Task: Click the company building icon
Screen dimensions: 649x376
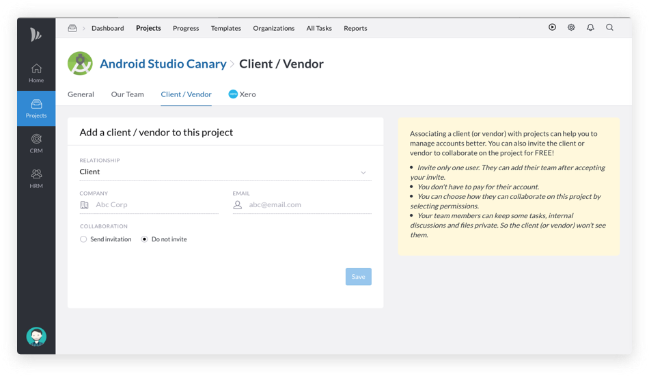Action: pyautogui.click(x=85, y=204)
